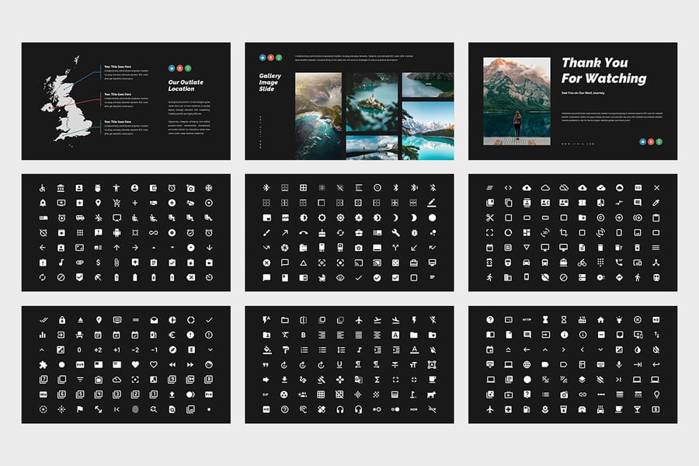Click the heart favorite icon

[135, 364]
